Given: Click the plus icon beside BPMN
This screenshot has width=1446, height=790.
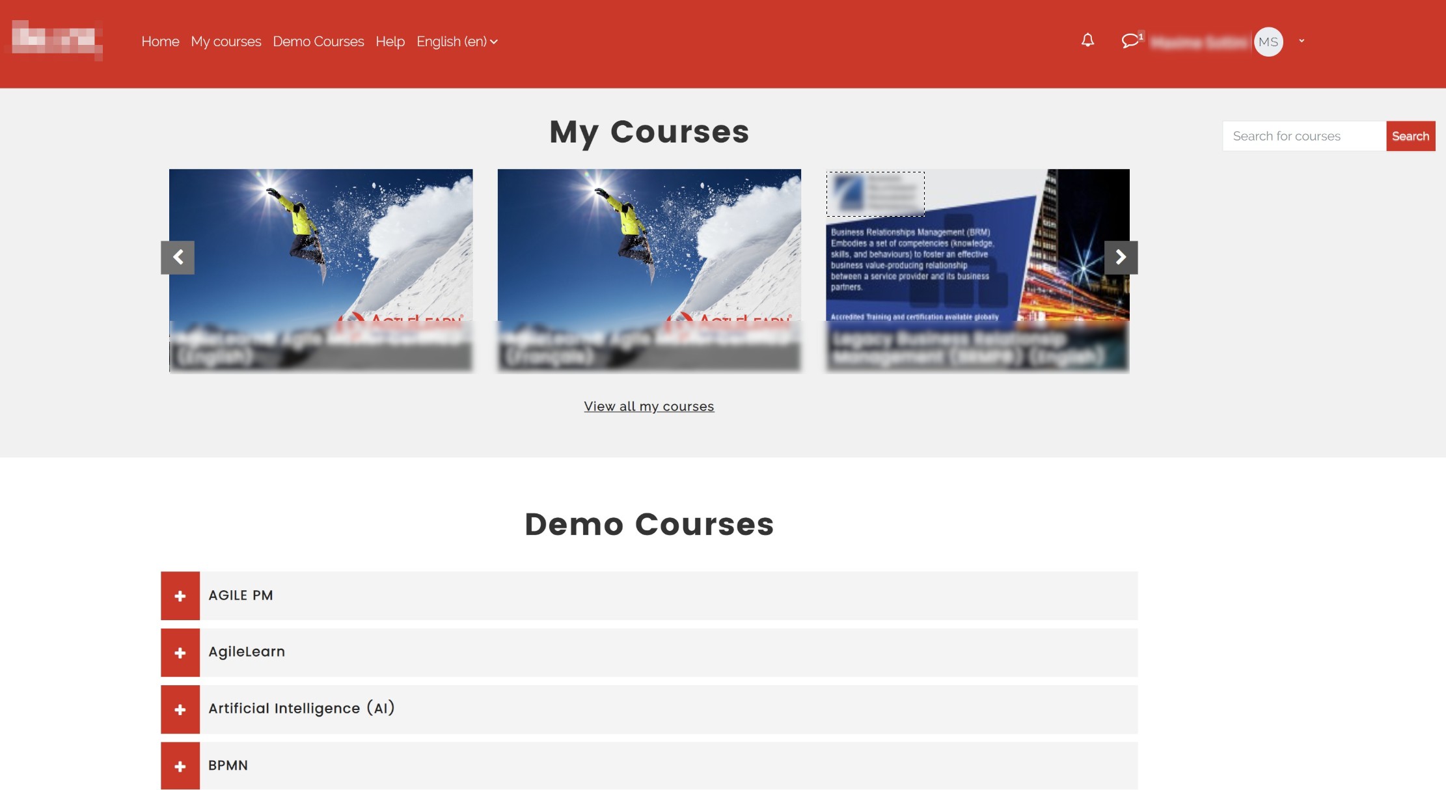Looking at the screenshot, I should click(x=180, y=765).
